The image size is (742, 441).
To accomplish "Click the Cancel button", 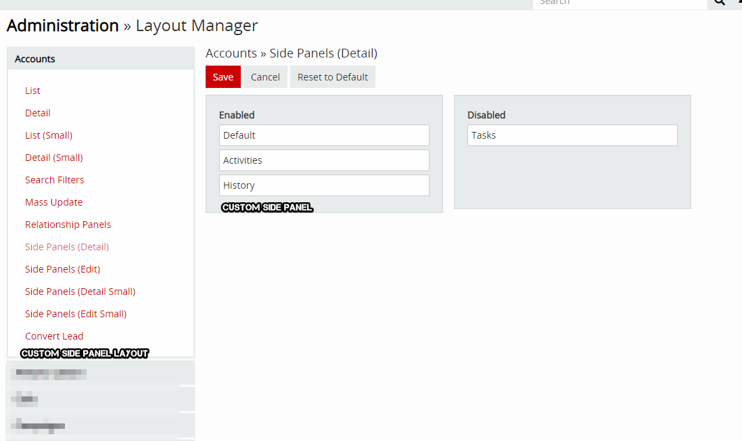I will point(265,77).
